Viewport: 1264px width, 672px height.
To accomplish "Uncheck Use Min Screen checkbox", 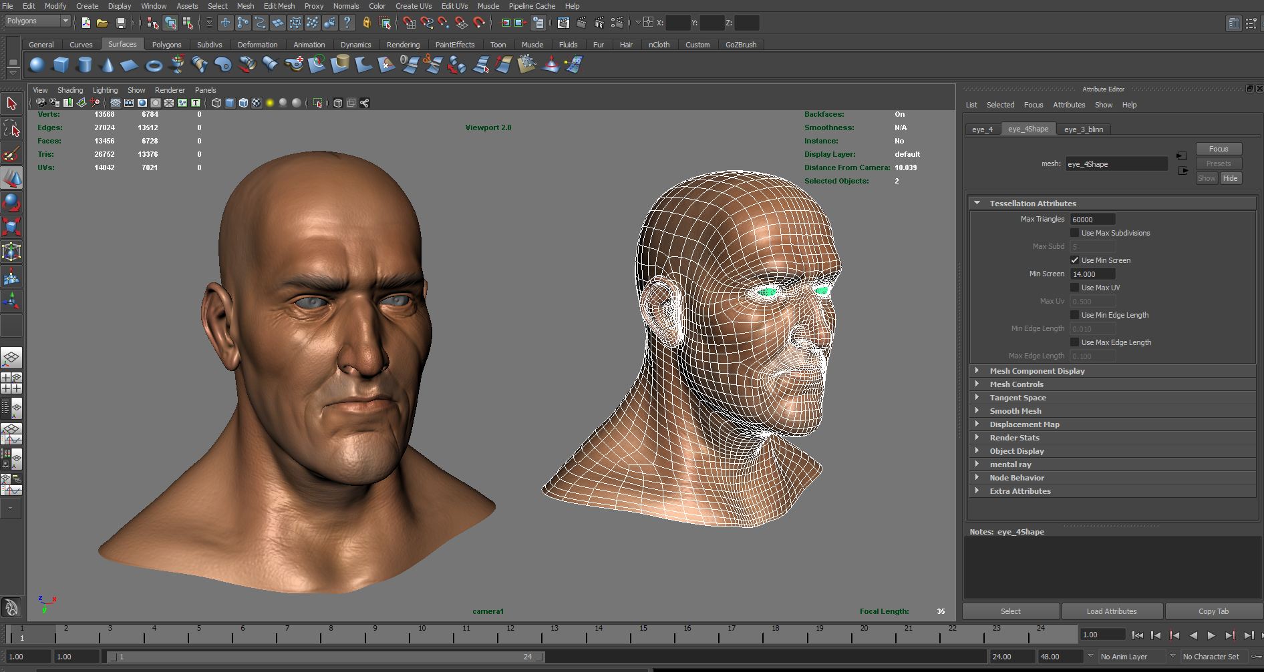I will click(1074, 260).
